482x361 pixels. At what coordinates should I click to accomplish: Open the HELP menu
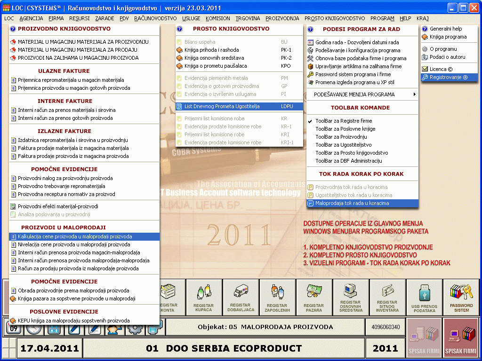pyautogui.click(x=405, y=18)
